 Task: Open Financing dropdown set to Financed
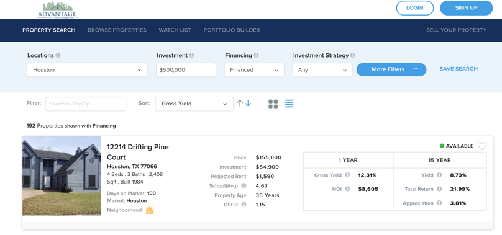click(254, 69)
